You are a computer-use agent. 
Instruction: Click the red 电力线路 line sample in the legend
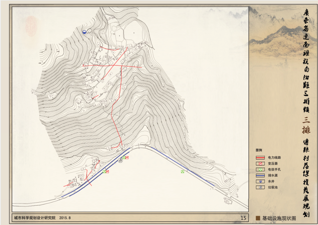pos(260,158)
